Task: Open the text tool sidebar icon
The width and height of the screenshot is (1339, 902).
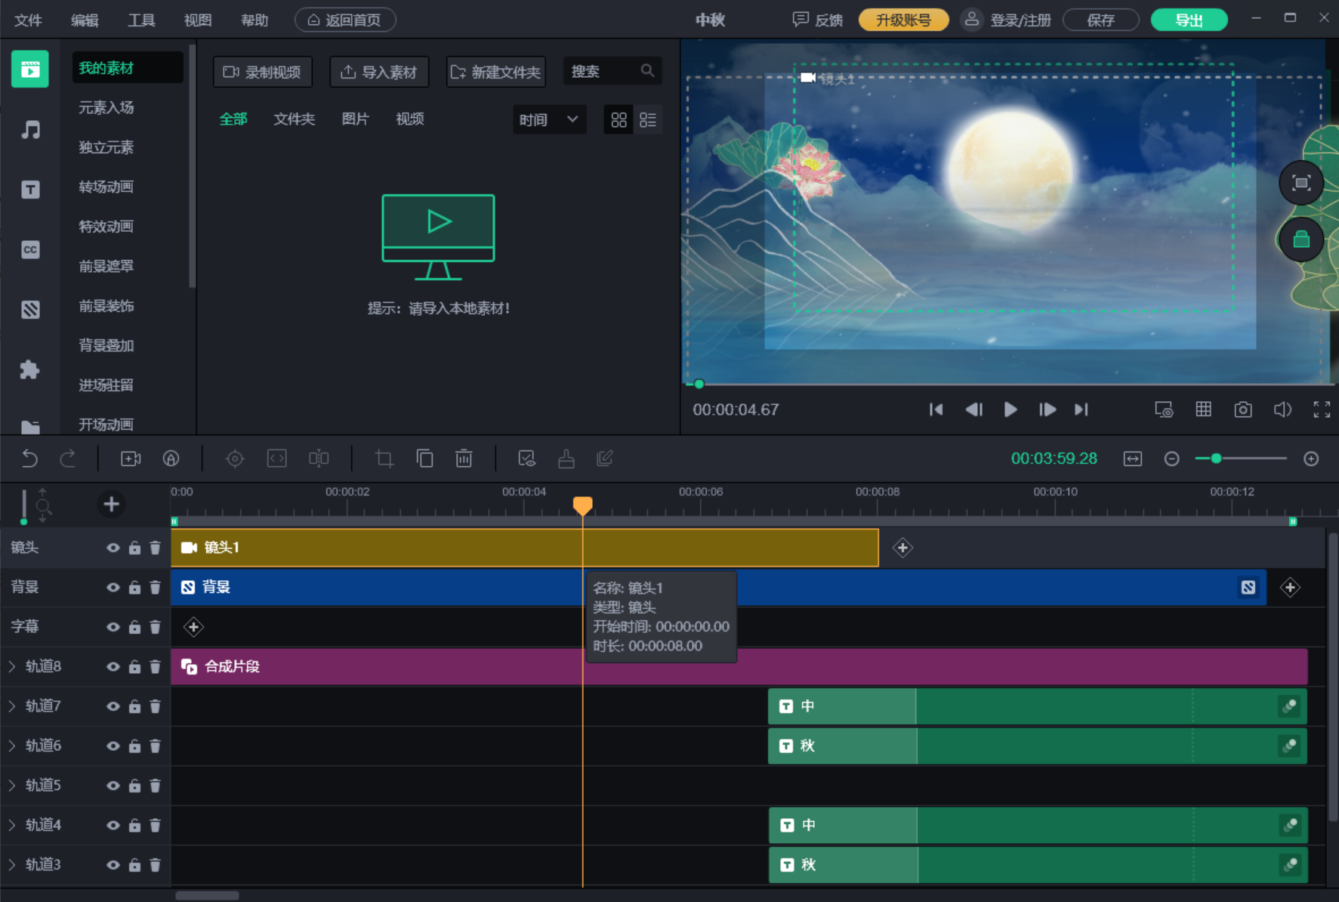Action: coord(30,190)
